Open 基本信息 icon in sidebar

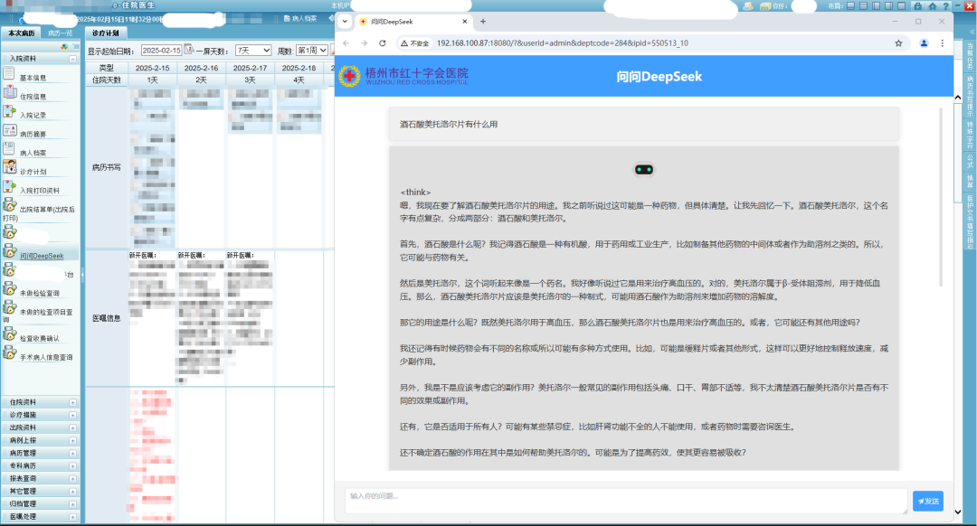pyautogui.click(x=9, y=73)
